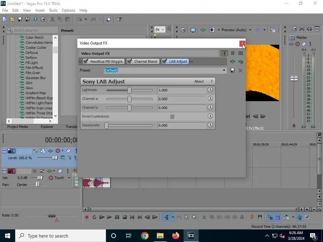
Task: Open Master bus FX icon
Action: click(x=291, y=44)
